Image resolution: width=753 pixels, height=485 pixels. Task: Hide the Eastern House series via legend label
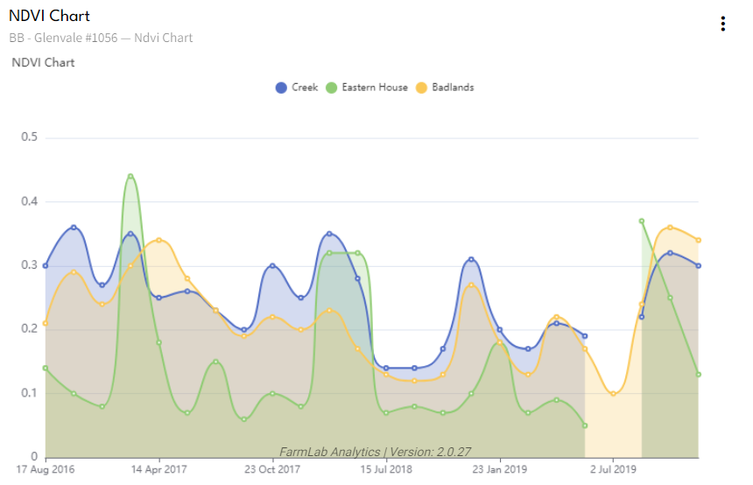coord(374,88)
